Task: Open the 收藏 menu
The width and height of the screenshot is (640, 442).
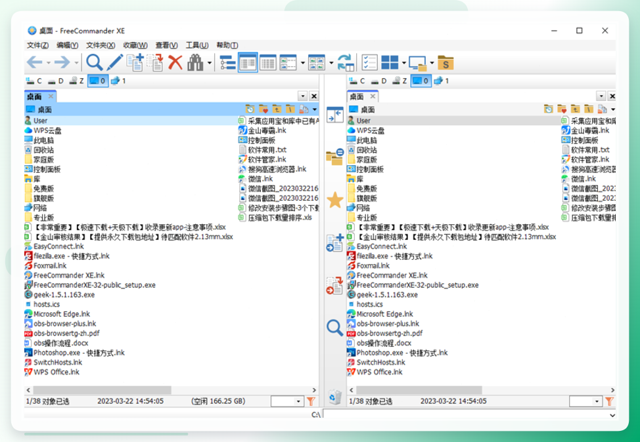Action: pos(135,45)
